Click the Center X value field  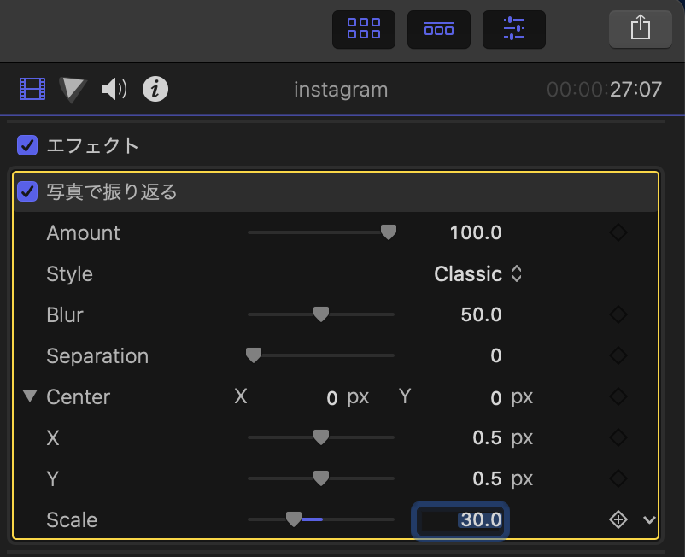coord(331,397)
